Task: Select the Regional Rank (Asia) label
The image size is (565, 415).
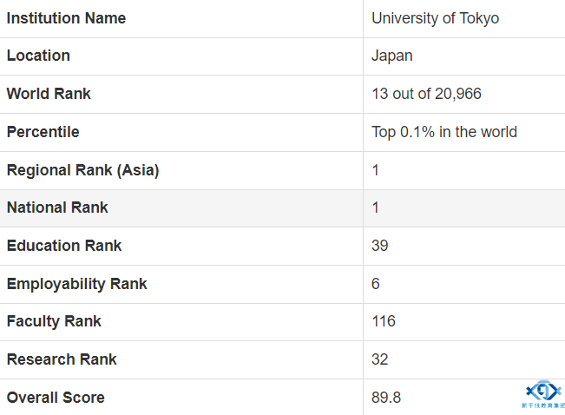Action: [x=82, y=170]
